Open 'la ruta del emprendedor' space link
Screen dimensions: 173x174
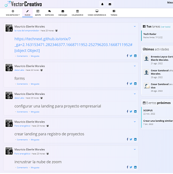pos(27,31)
